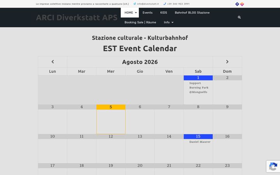Viewport: 280px width, 175px height.
Task: Select day 22 in calendar
Action: coord(198,166)
